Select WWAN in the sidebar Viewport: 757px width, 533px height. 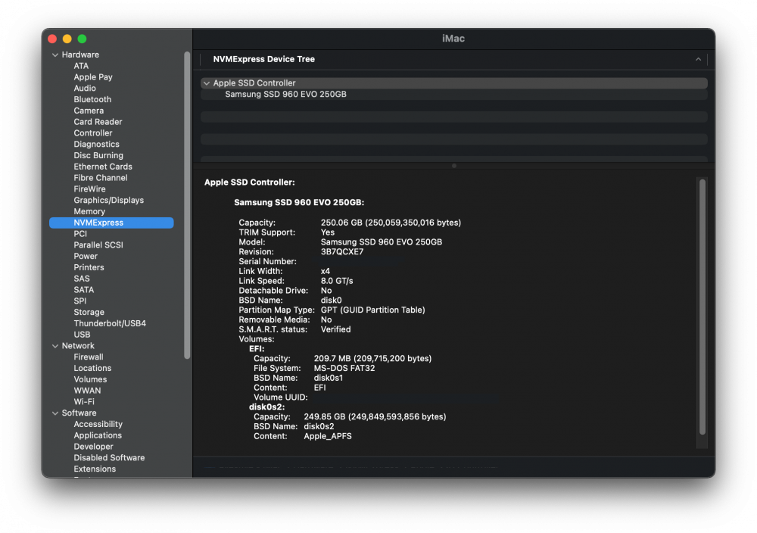point(87,391)
